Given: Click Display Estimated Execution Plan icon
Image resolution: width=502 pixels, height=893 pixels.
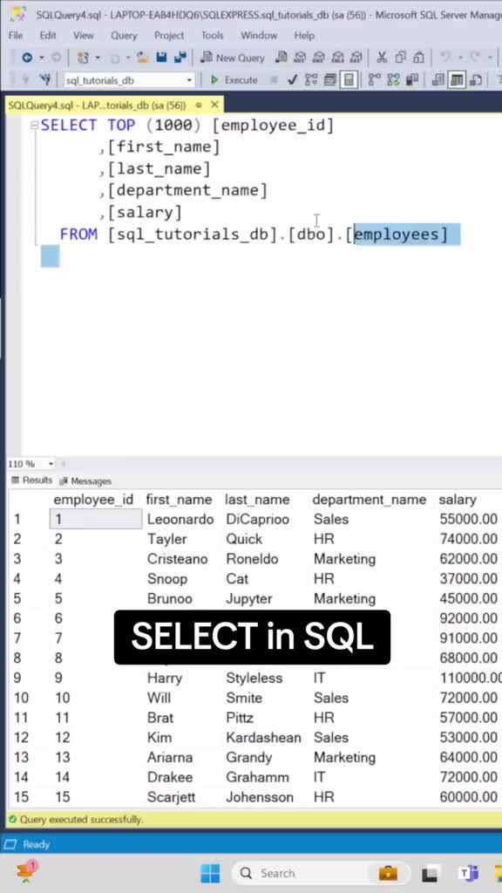Looking at the screenshot, I should tap(311, 79).
